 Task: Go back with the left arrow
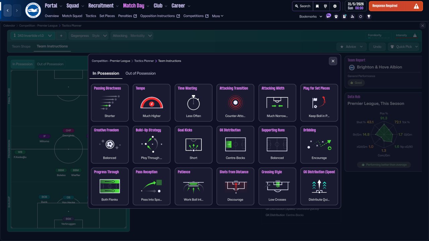(x=8, y=10)
